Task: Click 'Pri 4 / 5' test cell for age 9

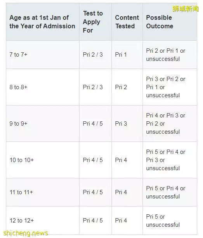Action: [x=93, y=124]
